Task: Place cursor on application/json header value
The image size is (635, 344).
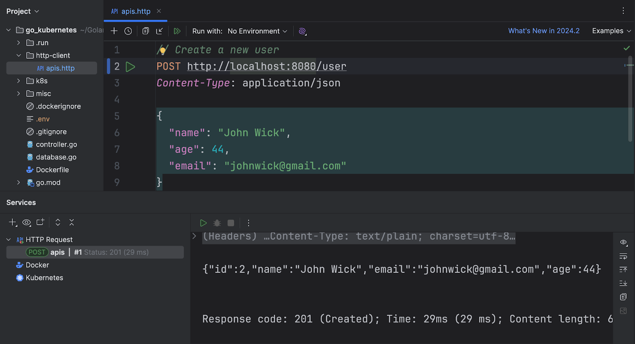Action: (291, 83)
